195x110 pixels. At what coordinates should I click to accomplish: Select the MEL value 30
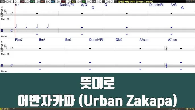point(58,1)
